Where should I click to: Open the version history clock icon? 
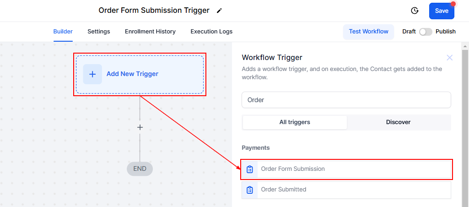(415, 11)
